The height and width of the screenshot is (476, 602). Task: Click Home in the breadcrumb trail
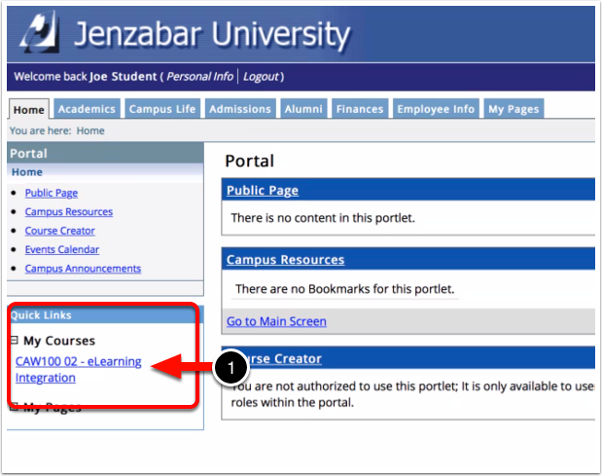(90, 130)
